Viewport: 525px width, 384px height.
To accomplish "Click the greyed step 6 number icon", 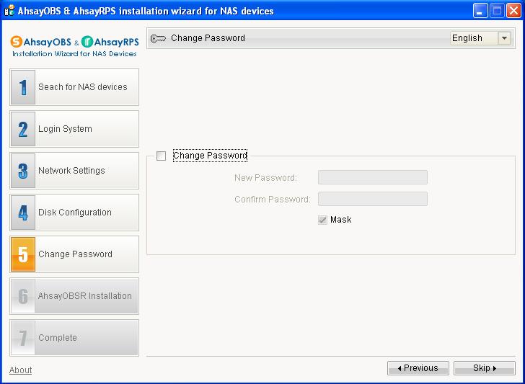I will point(23,296).
